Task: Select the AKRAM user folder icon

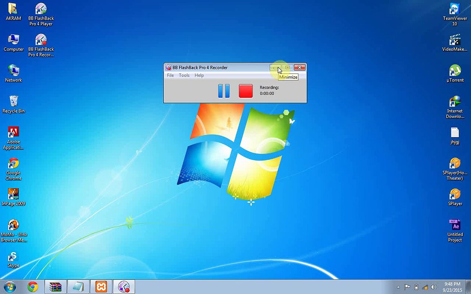Action: coord(13,12)
